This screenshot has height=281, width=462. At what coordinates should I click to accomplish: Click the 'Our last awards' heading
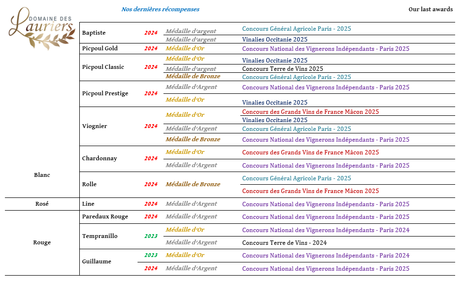(x=430, y=9)
